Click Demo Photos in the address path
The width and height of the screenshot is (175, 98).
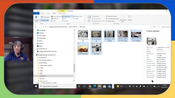[73, 27]
